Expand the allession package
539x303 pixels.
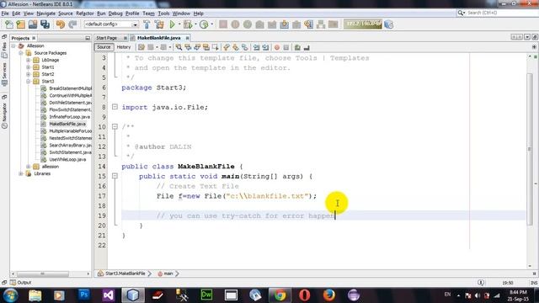click(x=29, y=167)
